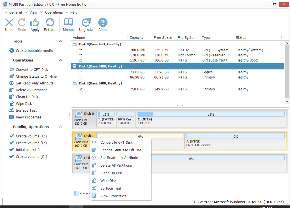Select the Undo icon
Image resolution: width=290 pixels, height=208 pixels.
click(9, 24)
